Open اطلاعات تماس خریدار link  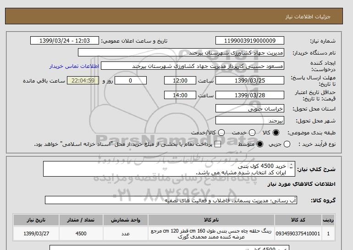coord(74,66)
